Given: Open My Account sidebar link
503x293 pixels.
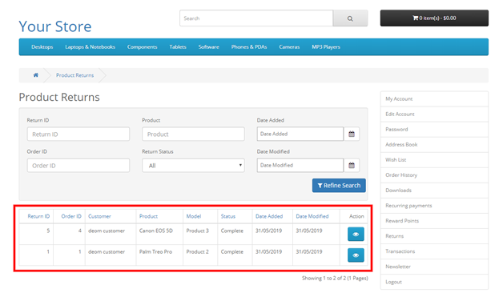Looking at the screenshot, I should (434, 98).
